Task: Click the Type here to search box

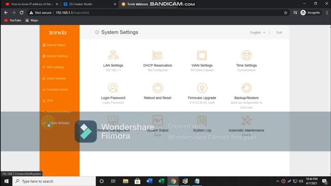Action: tap(54, 181)
